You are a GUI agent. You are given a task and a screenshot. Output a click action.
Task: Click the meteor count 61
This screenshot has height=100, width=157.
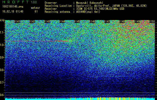36,11
